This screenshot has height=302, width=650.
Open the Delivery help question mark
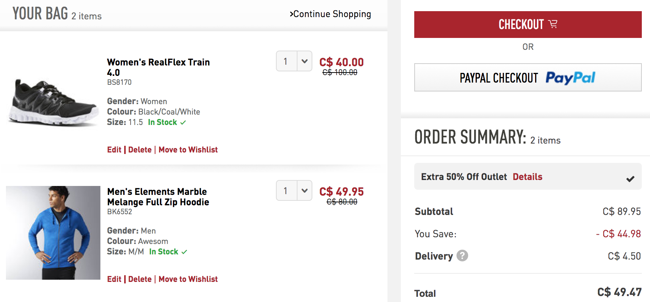coord(462,256)
